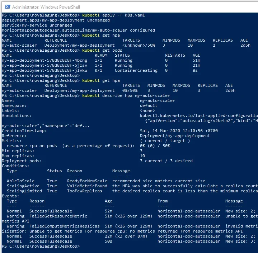Click the '50s' event age
Screen dimensions: 258x253
pyautogui.click(x=108, y=241)
